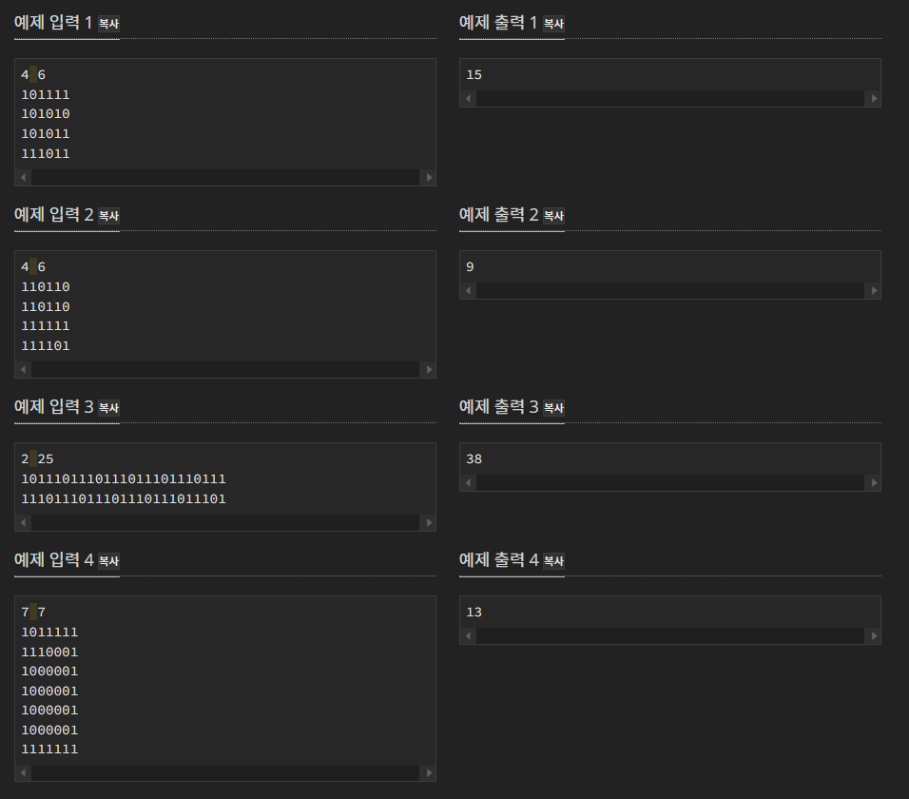The height and width of the screenshot is (799, 909).
Task: Click the 예제 입력 1 heading
Action: click(x=52, y=23)
